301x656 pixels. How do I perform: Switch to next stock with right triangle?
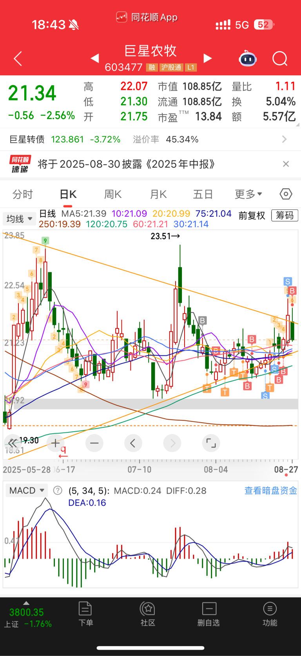[208, 59]
